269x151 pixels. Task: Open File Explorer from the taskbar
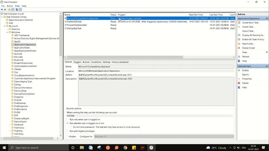point(82,148)
